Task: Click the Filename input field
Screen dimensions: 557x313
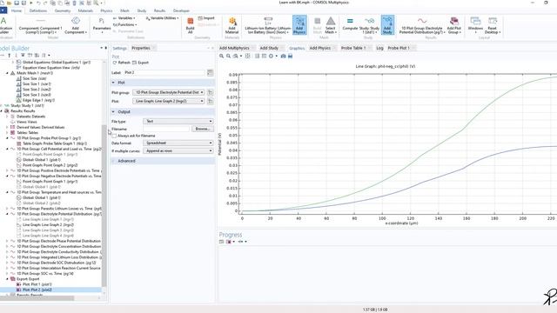Action: 166,129
